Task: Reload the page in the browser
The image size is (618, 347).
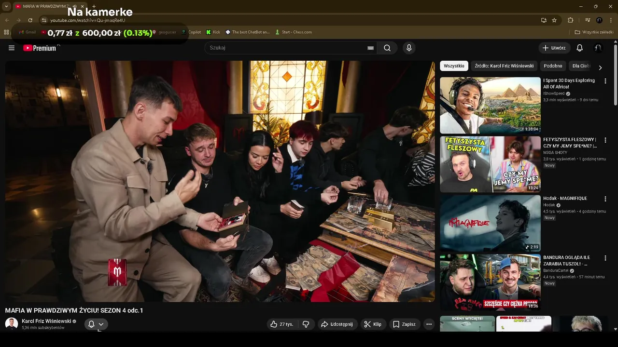Action: coord(30,20)
